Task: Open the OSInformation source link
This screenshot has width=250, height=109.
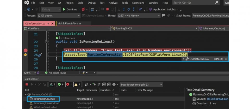Action: point(218,99)
